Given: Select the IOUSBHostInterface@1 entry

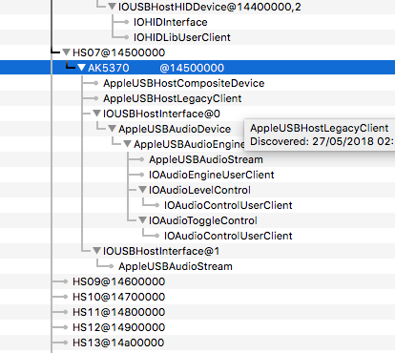Looking at the screenshot, I should pos(161,251).
